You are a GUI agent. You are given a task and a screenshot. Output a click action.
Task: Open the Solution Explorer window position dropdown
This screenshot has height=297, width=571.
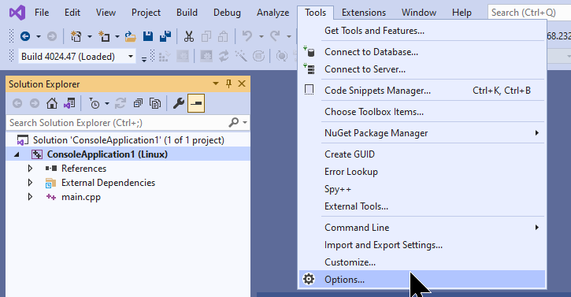216,84
